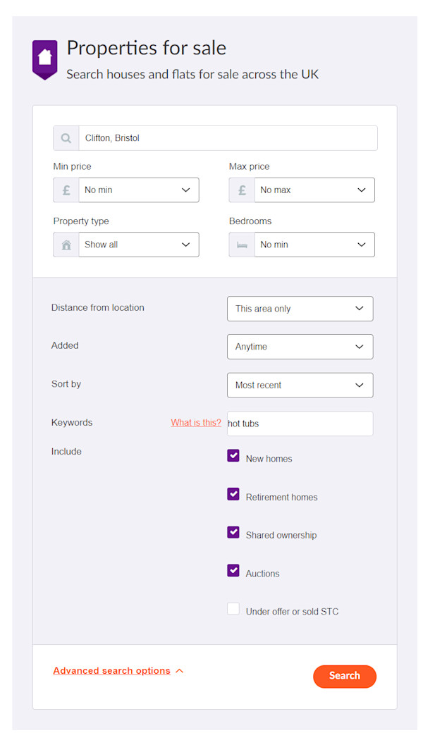Viewport: 423px width, 752px height.
Task: Uncheck the Retirement homes checkbox
Action: (x=233, y=494)
